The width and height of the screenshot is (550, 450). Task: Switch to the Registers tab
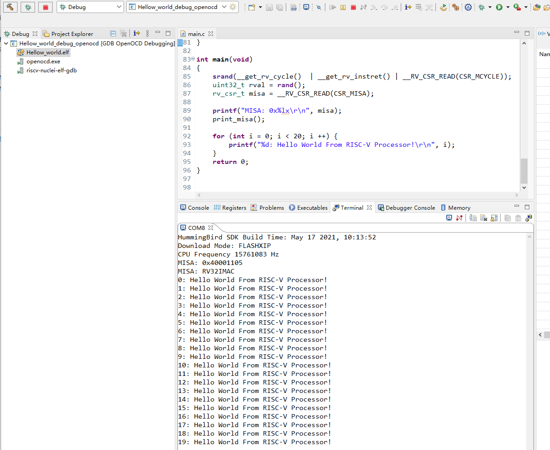tap(230, 207)
